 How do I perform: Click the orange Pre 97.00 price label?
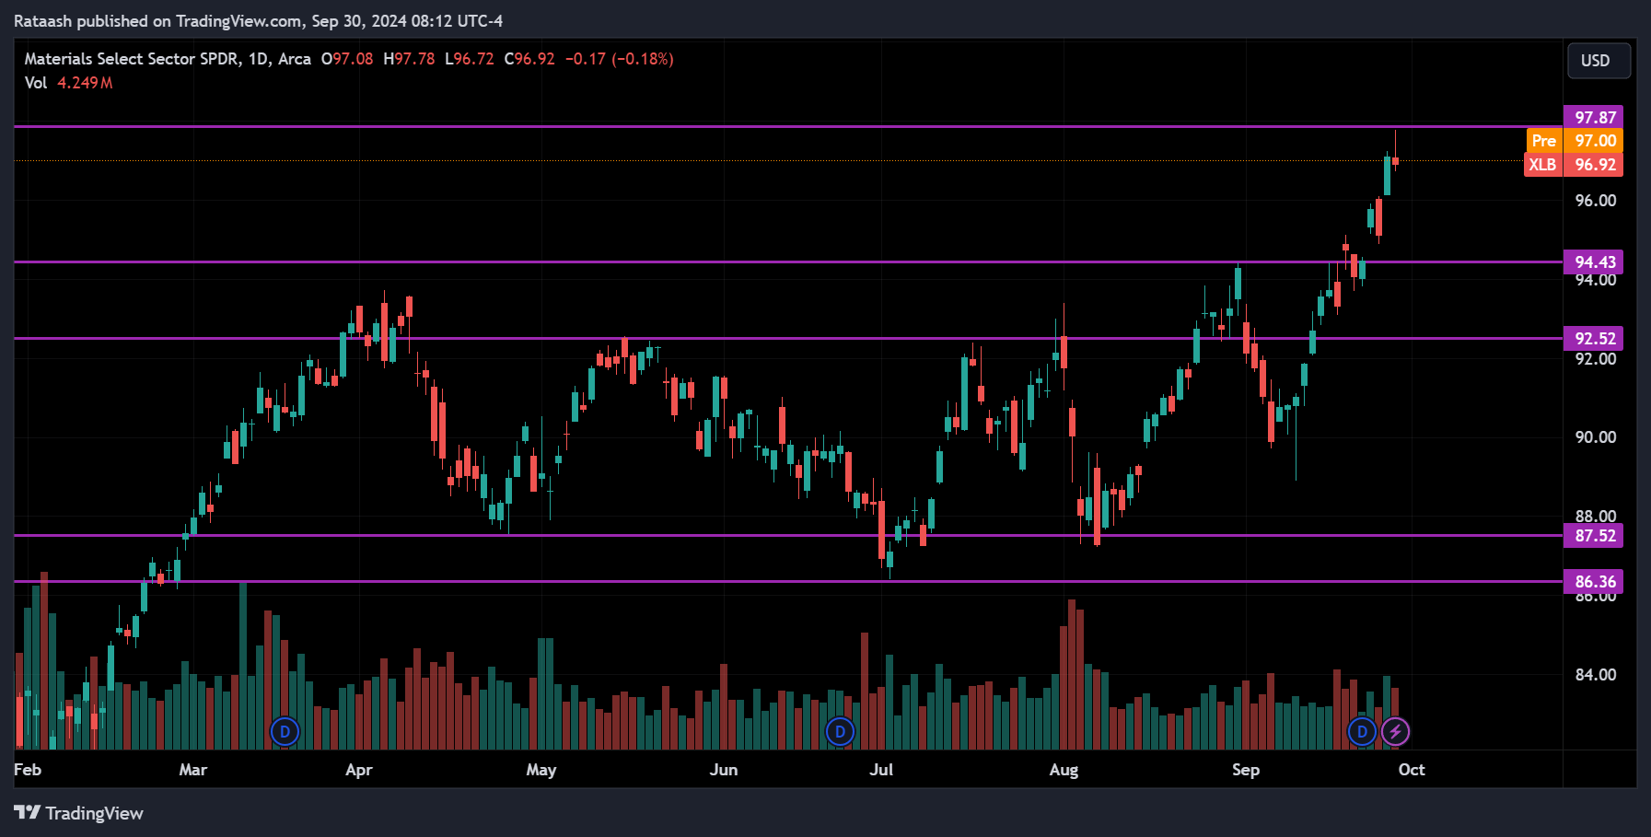[x=1575, y=141]
